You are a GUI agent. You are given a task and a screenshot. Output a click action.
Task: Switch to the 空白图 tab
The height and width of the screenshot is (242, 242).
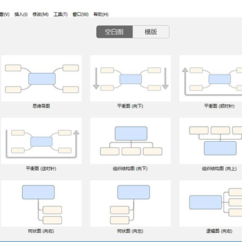pos(114,32)
